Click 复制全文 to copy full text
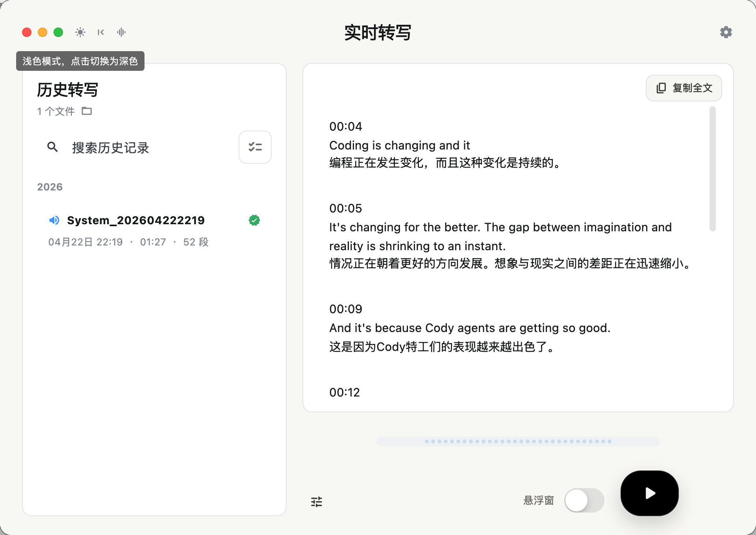The image size is (756, 535). pyautogui.click(x=684, y=88)
